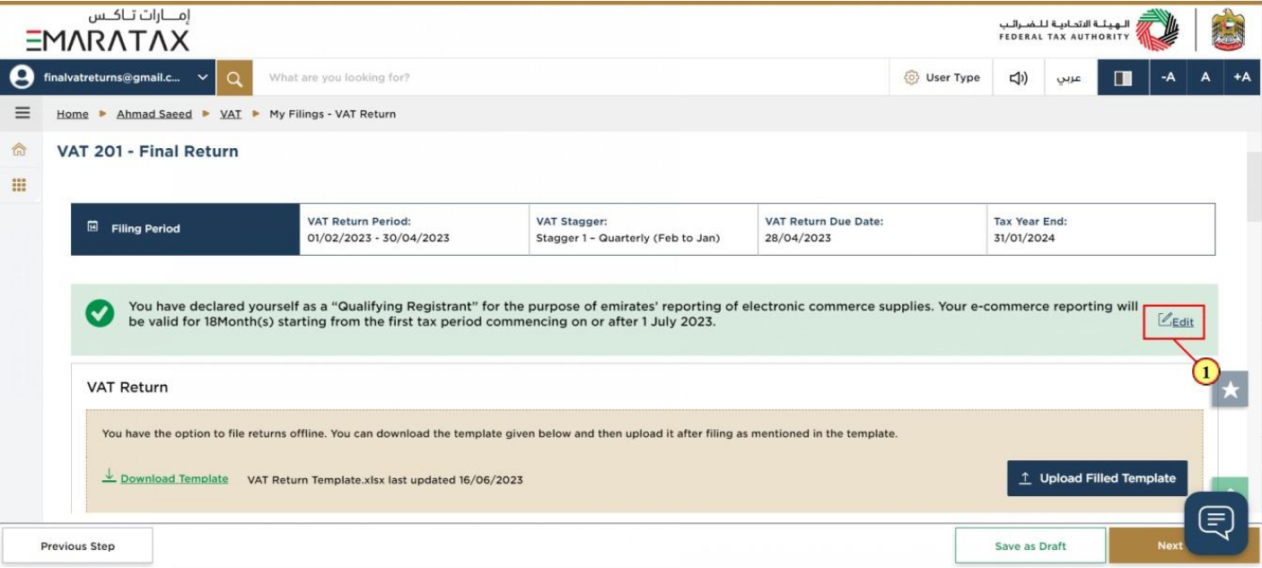The height and width of the screenshot is (568, 1262).
Task: Click the Download Template link
Action: click(x=165, y=477)
